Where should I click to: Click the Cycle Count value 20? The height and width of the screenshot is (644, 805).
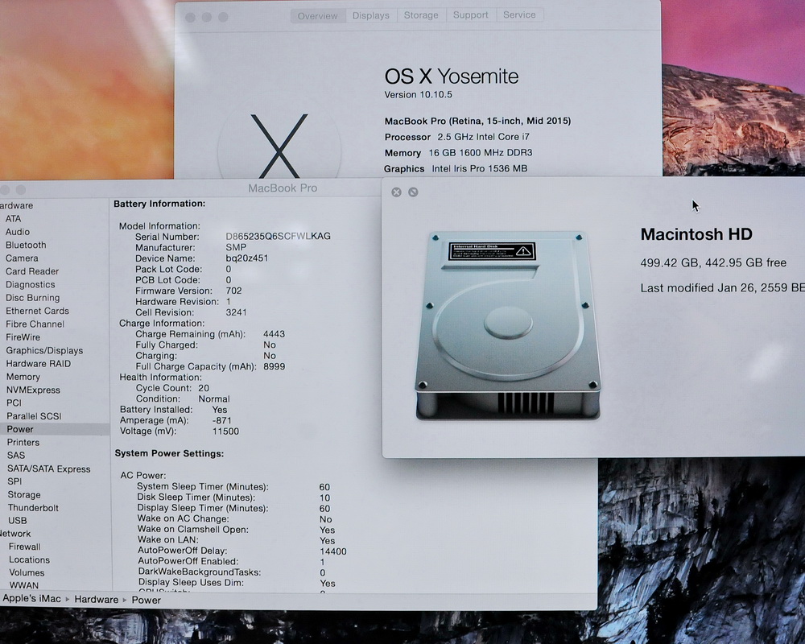(x=204, y=388)
